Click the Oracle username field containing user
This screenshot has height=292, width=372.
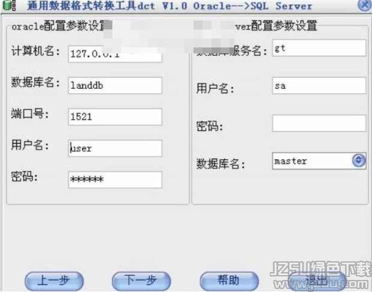click(x=115, y=148)
